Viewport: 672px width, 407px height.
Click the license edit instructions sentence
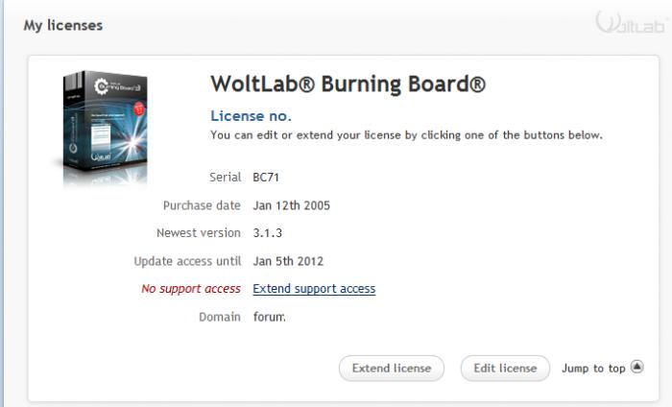tap(406, 135)
